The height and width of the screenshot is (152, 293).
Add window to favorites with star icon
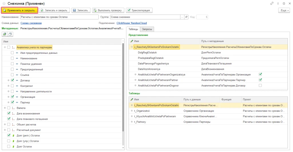4,3
